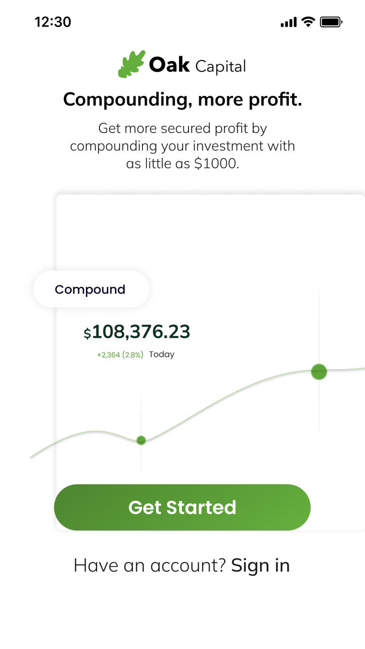Click the small green chart data point
Screen dimensions: 365x649
(141, 440)
